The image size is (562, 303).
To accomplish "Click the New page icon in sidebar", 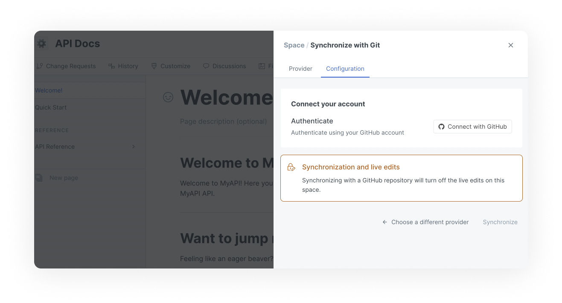I will pos(39,178).
